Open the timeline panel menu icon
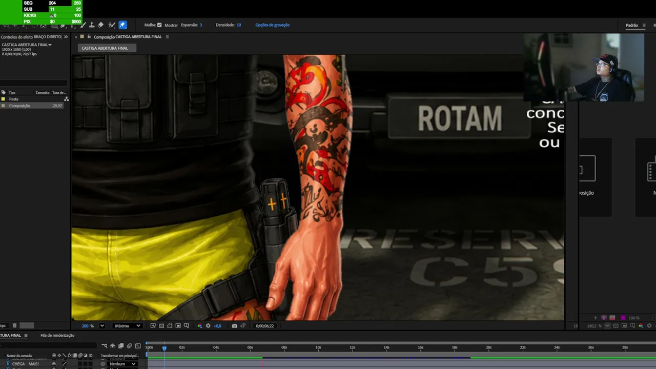The image size is (656, 369). pyautogui.click(x=26, y=336)
